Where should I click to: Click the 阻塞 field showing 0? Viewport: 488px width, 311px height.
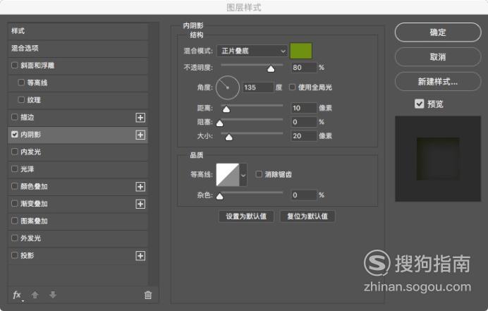[x=304, y=122]
